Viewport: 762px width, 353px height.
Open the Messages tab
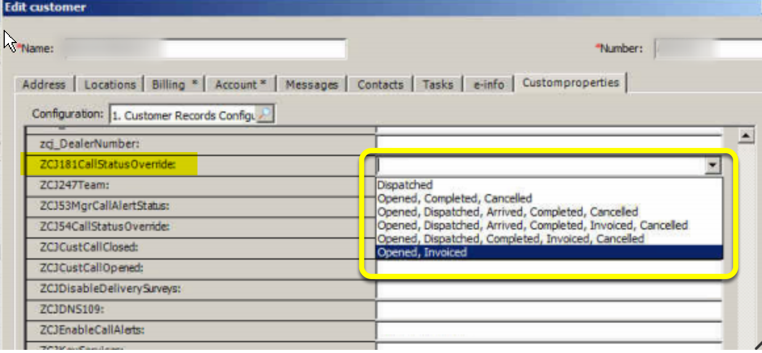312,84
